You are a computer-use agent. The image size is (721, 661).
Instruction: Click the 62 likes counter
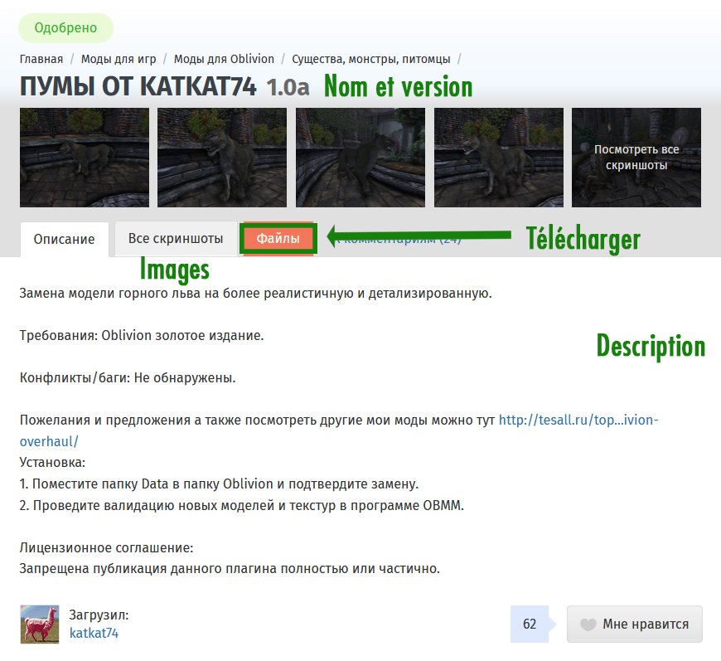point(530,625)
